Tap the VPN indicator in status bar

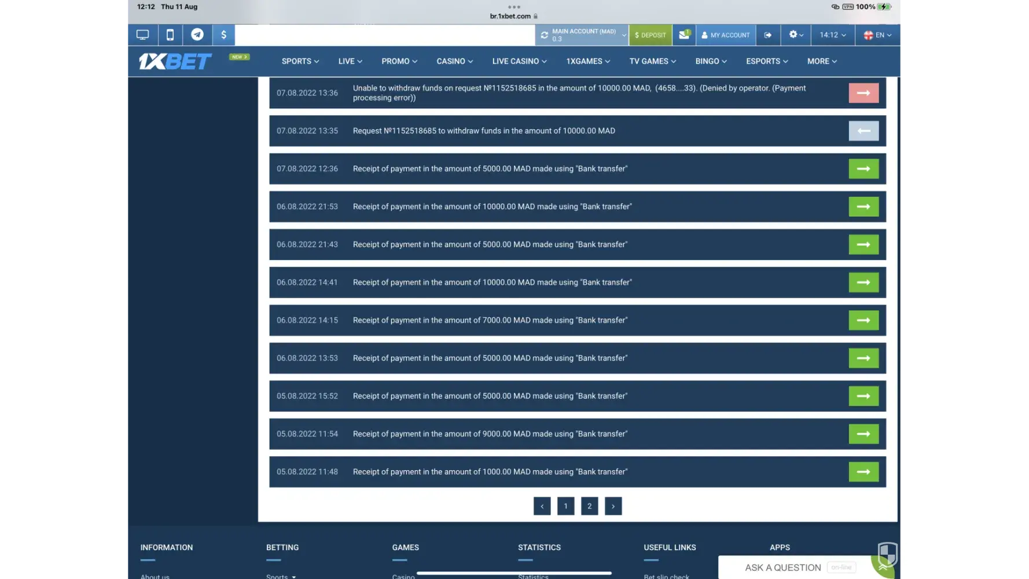[848, 7]
